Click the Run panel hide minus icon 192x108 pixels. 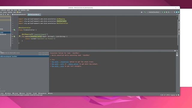click(x=177, y=51)
